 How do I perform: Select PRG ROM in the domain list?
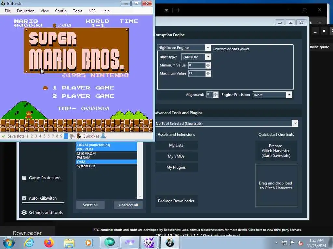107,149
